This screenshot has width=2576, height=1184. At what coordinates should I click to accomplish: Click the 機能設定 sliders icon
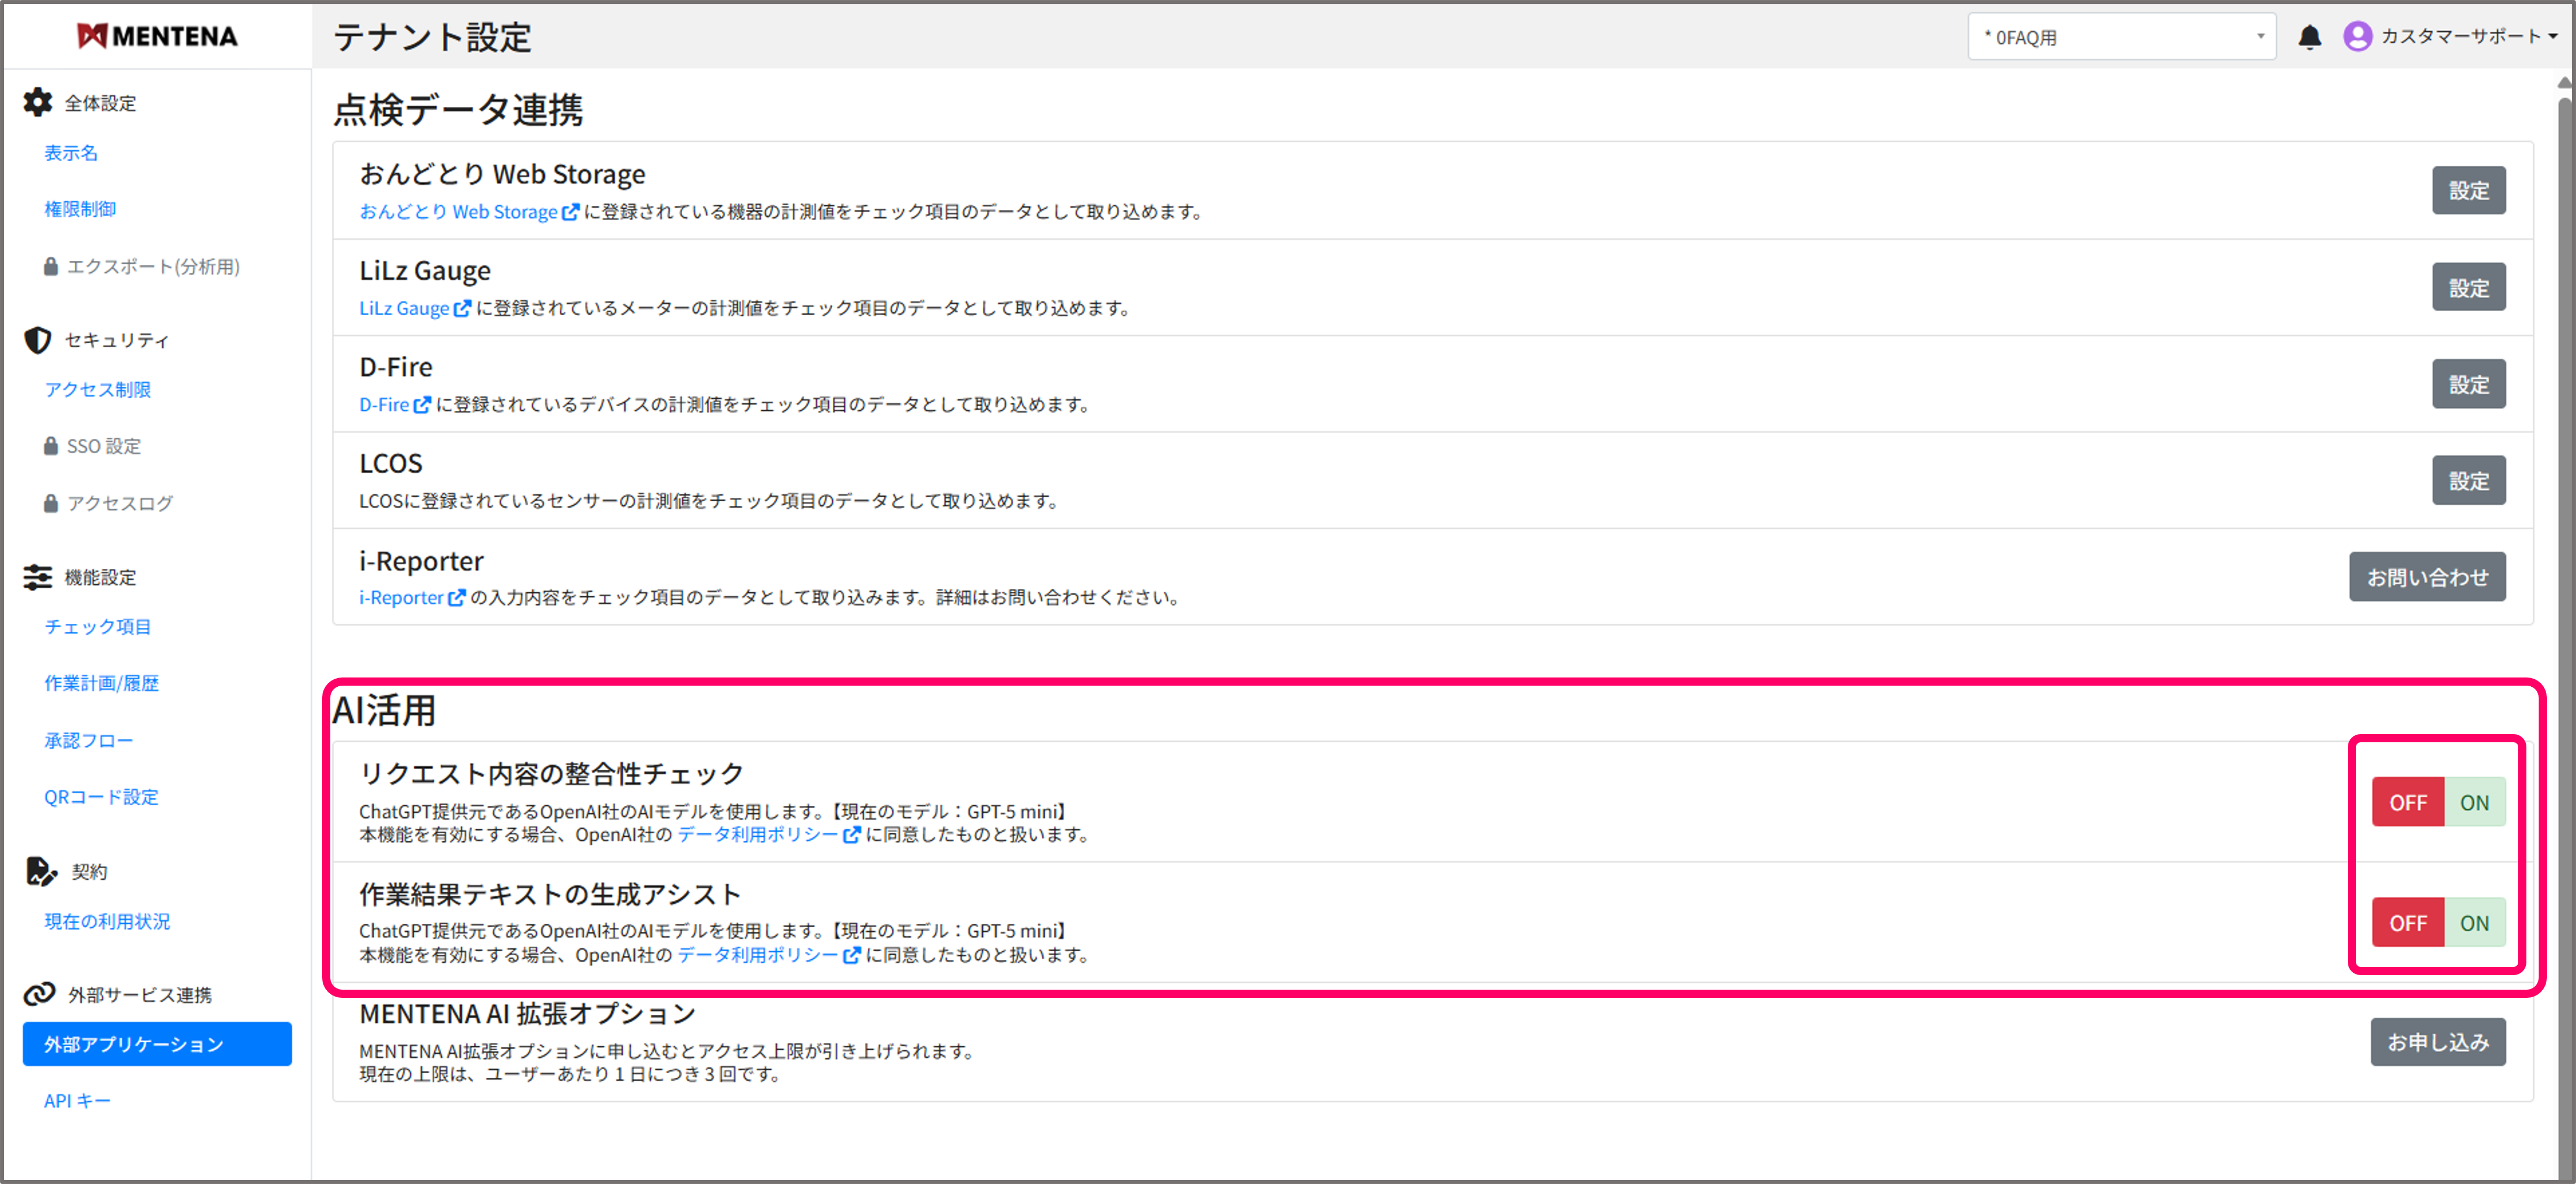click(x=38, y=577)
